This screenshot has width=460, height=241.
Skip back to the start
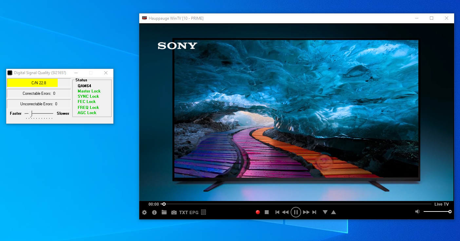277,212
